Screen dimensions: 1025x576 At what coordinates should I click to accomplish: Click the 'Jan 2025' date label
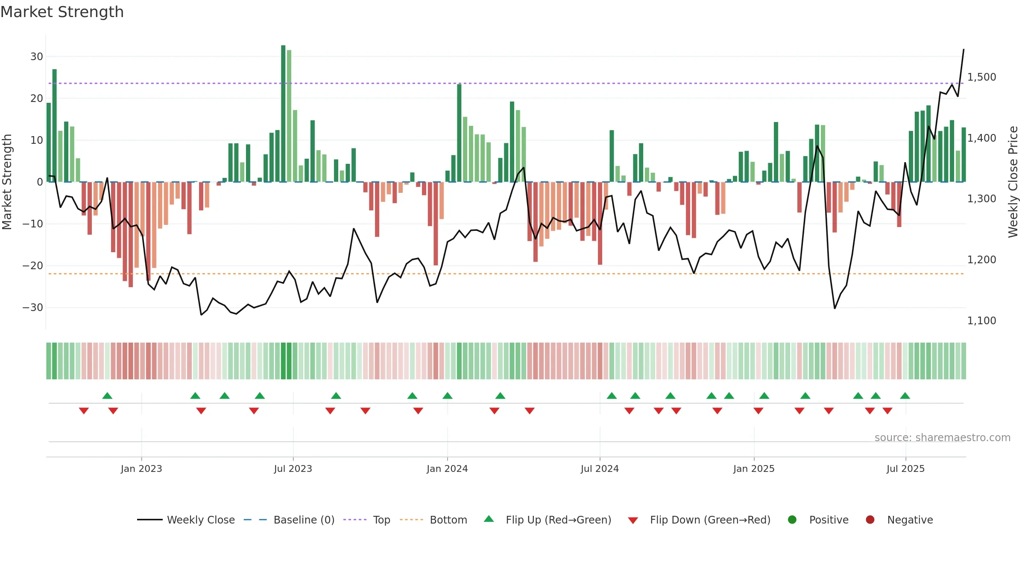click(754, 469)
